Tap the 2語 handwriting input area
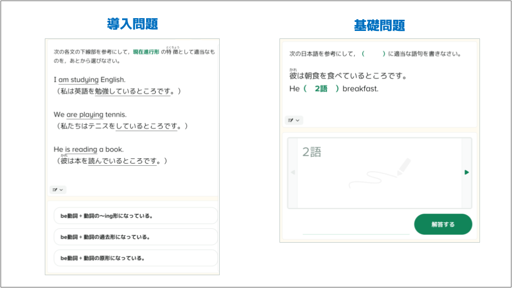This screenshot has height=288, width=512. click(x=379, y=173)
